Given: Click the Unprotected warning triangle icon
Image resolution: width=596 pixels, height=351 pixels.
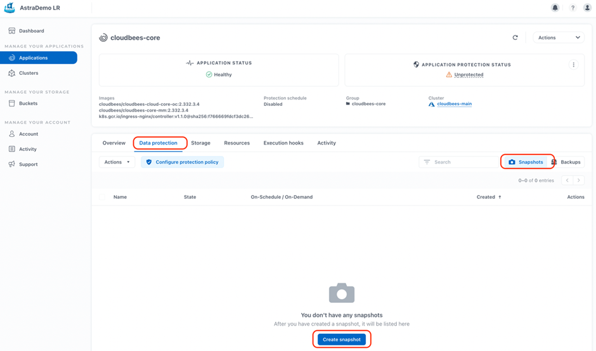Looking at the screenshot, I should (449, 75).
